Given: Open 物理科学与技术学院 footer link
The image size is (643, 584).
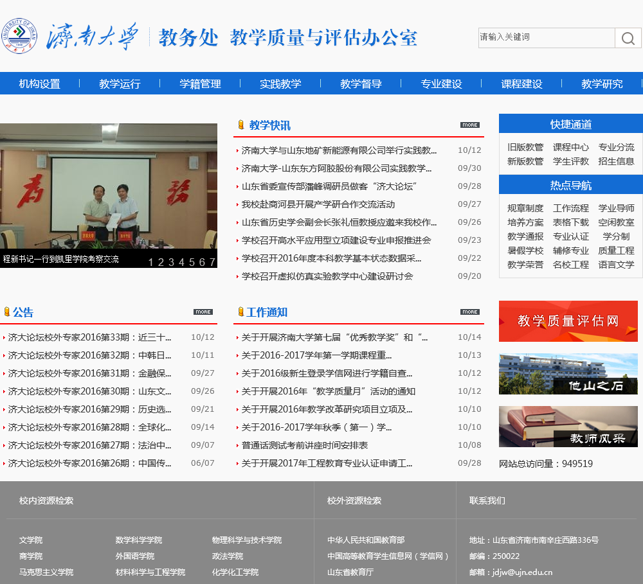Looking at the screenshot, I should point(247,540).
